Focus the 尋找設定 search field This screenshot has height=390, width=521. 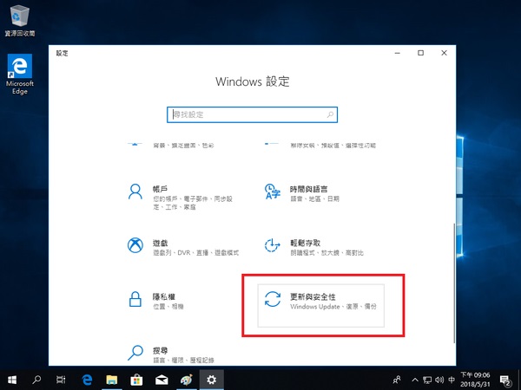tap(252, 114)
